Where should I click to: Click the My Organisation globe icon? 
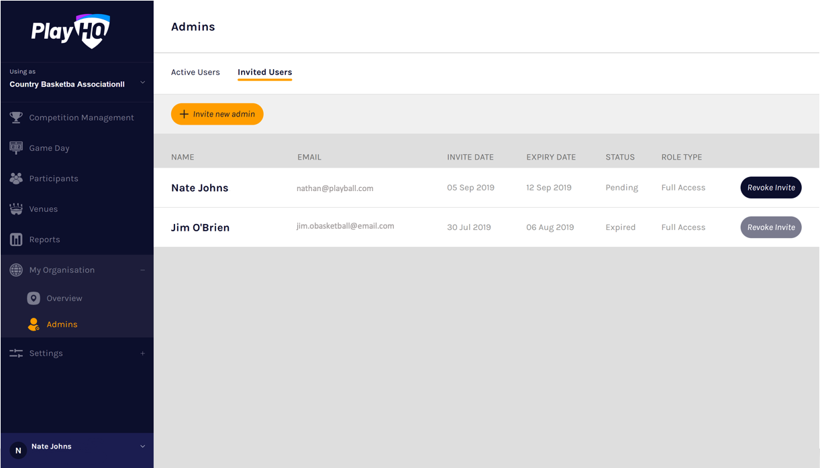point(16,270)
